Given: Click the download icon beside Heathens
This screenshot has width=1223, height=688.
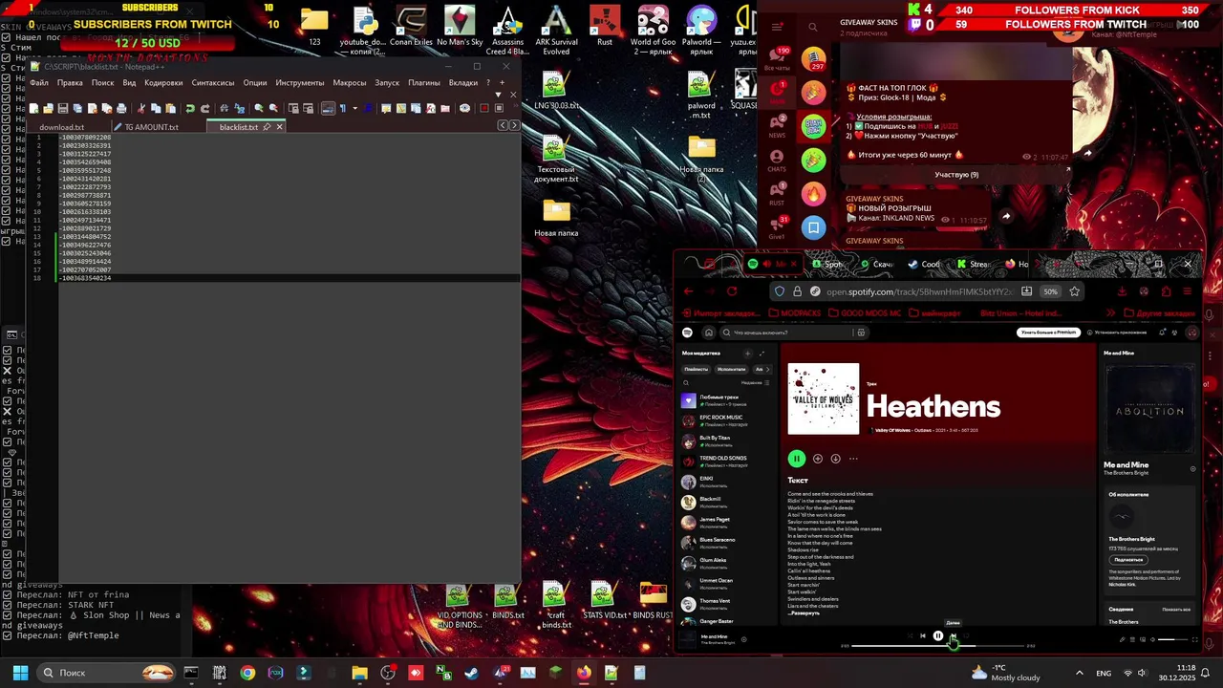Looking at the screenshot, I should click(x=835, y=459).
